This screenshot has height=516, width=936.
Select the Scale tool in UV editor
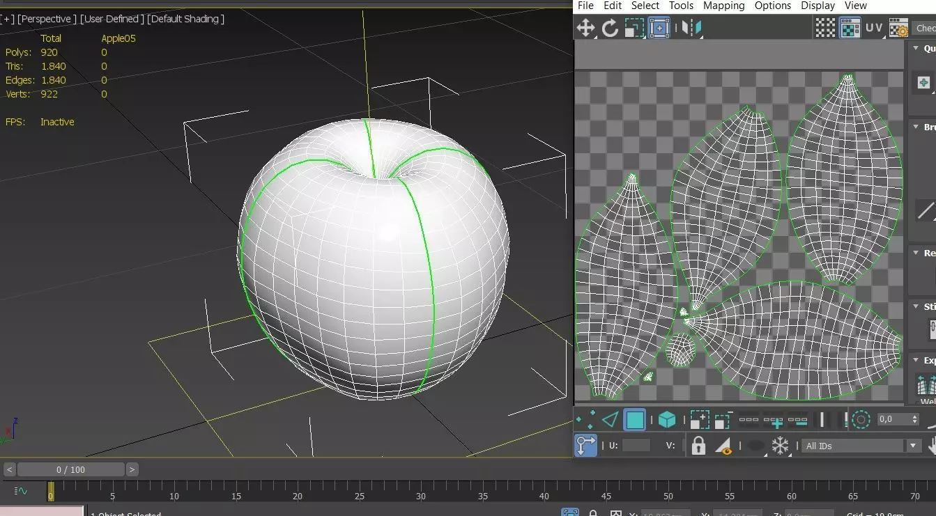pos(634,28)
